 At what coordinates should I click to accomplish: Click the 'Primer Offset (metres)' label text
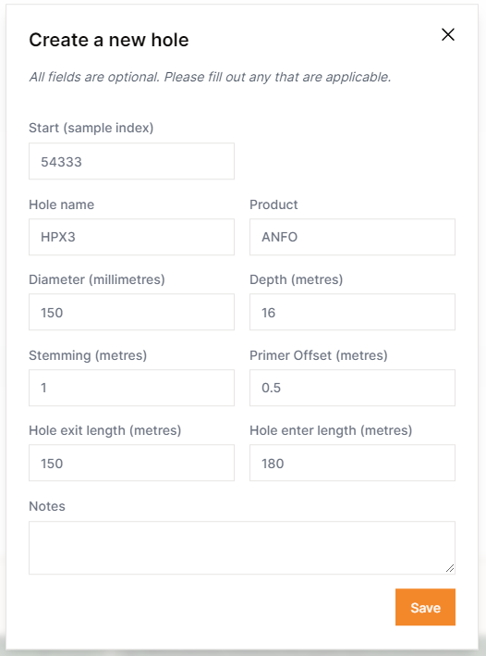click(x=319, y=355)
